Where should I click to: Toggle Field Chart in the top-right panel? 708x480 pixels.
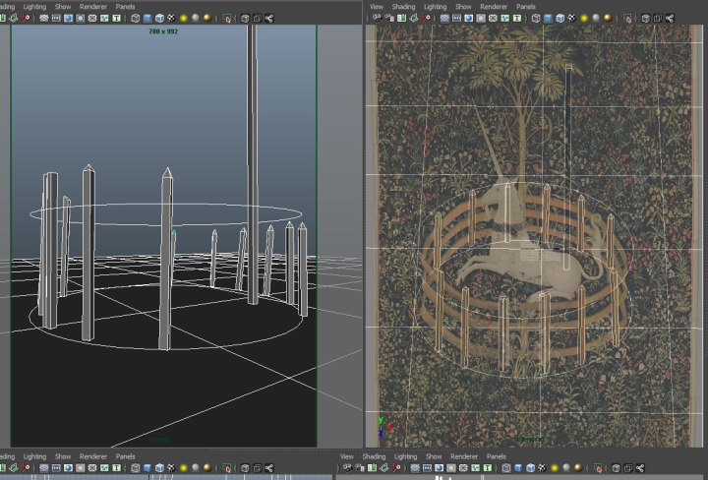[493, 18]
